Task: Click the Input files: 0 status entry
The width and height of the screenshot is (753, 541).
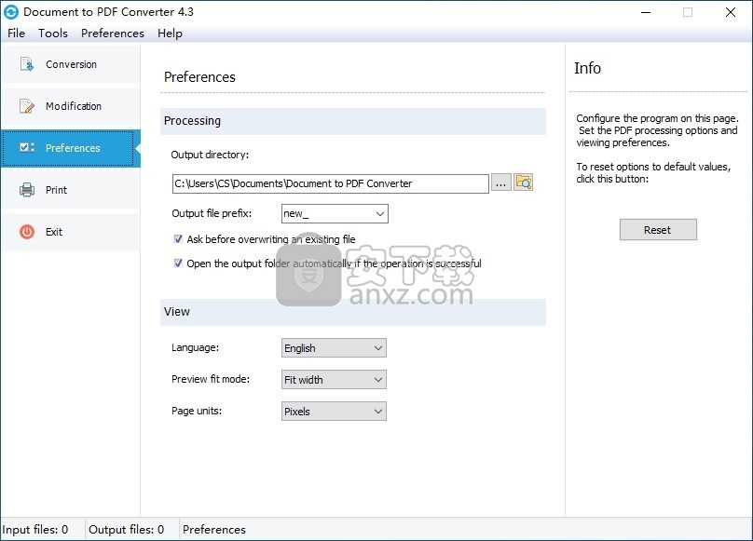Action: point(35,530)
